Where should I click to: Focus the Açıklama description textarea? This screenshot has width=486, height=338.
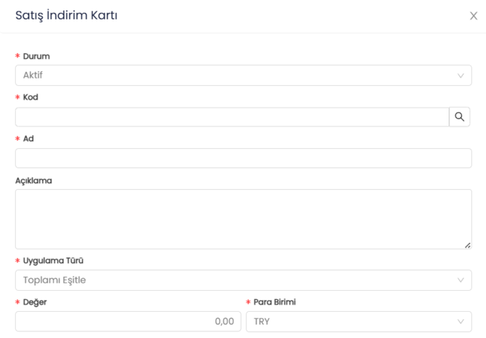click(x=243, y=219)
